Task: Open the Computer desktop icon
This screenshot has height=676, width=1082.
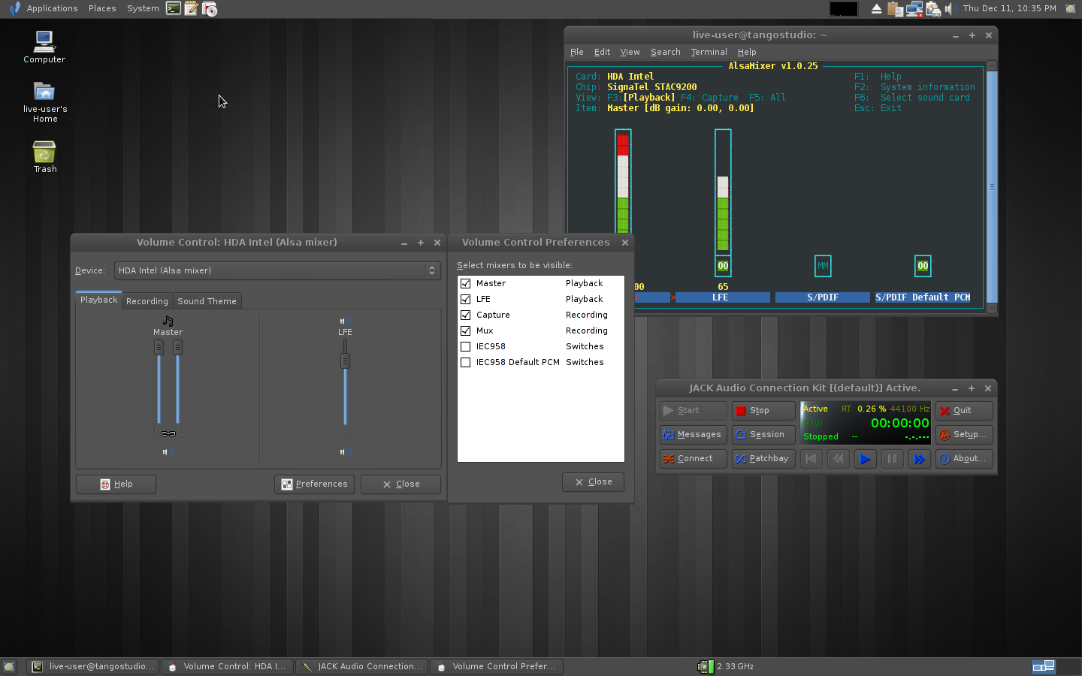Action: pyautogui.click(x=44, y=46)
